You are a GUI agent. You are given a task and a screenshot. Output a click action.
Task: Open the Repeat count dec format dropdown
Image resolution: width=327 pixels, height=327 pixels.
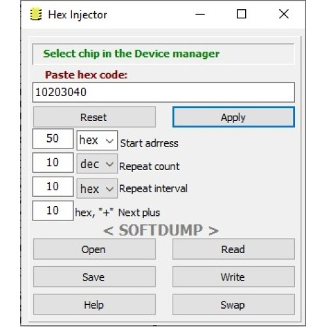(x=97, y=164)
